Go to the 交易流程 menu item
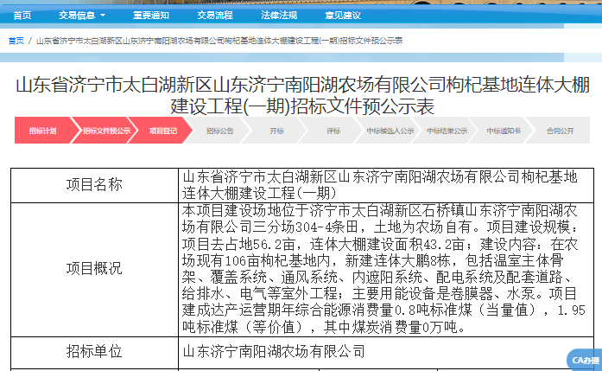 pyautogui.click(x=214, y=16)
